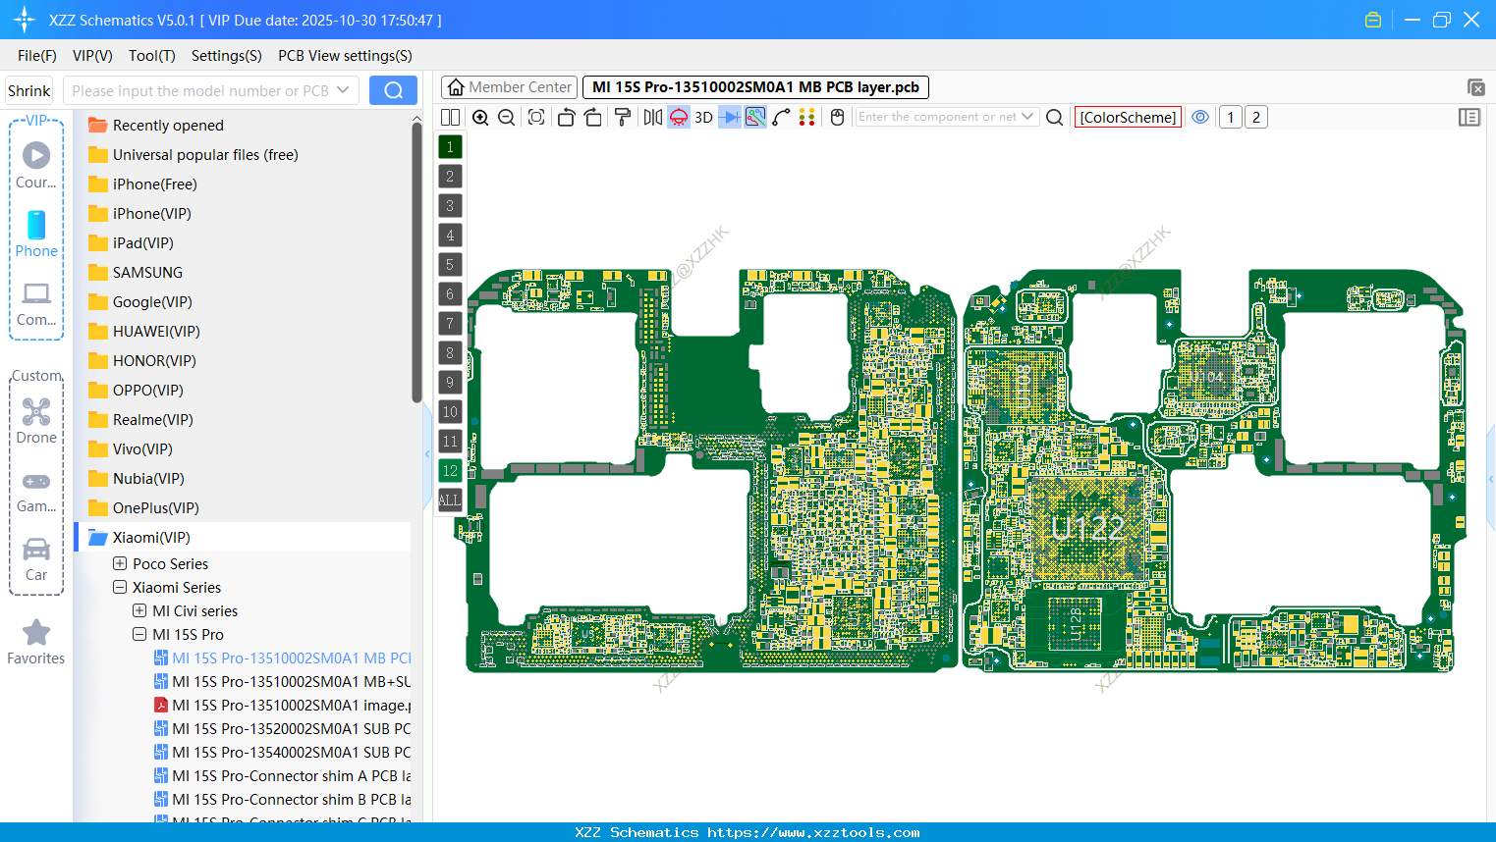Image resolution: width=1496 pixels, height=842 pixels.
Task: Toggle the eye visibility icon
Action: point(1200,117)
